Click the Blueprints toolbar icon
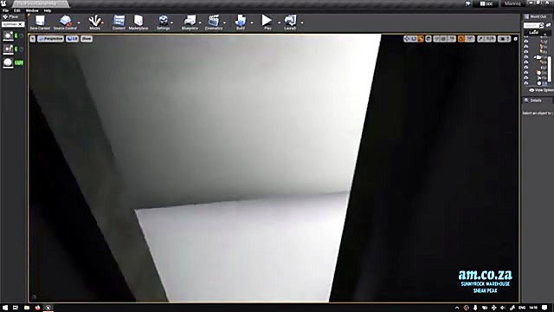 (x=190, y=22)
